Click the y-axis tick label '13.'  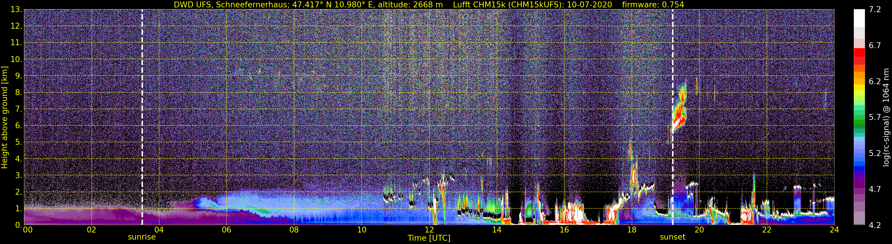click(x=16, y=10)
